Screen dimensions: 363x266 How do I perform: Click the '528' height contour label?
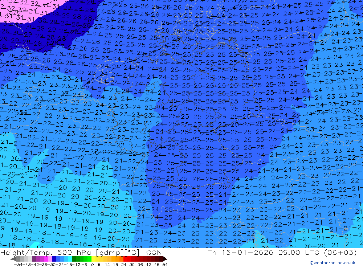tap(52, 43)
